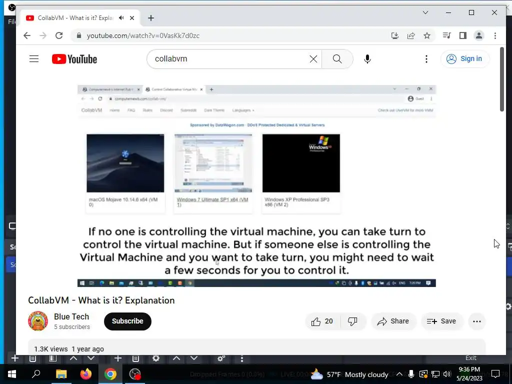Open Blue Tech channel avatar
The height and width of the screenshot is (384, 512).
click(38, 321)
